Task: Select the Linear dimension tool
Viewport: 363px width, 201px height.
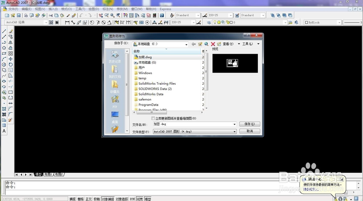Action: (67, 22)
